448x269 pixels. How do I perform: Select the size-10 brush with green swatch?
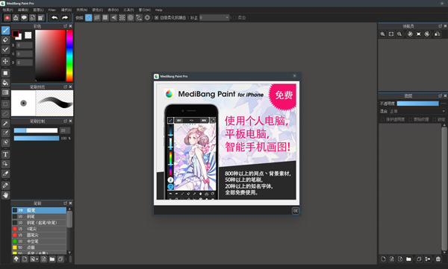point(39,241)
